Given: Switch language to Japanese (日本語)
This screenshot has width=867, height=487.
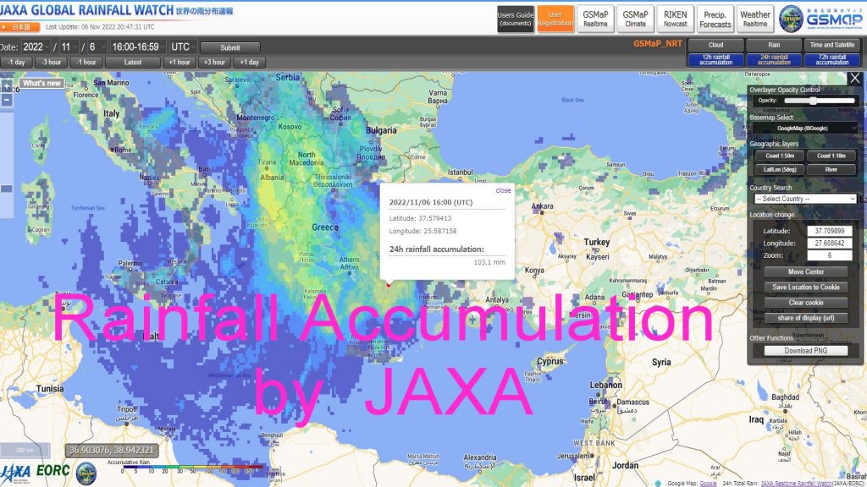Looking at the screenshot, I should (x=20, y=26).
